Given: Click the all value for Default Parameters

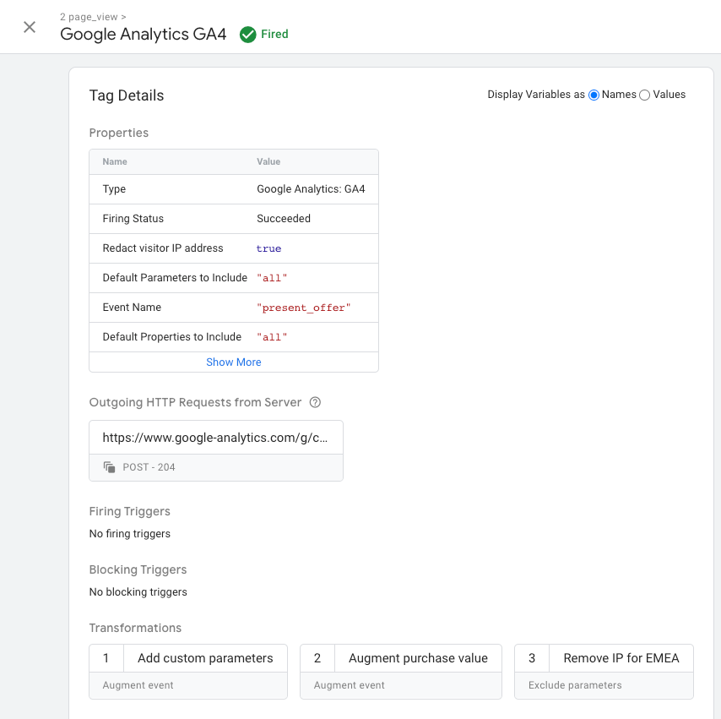Looking at the screenshot, I should [273, 278].
